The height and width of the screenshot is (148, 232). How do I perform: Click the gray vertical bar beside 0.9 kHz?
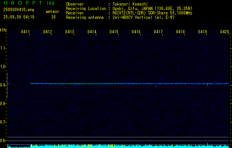pos(7,85)
